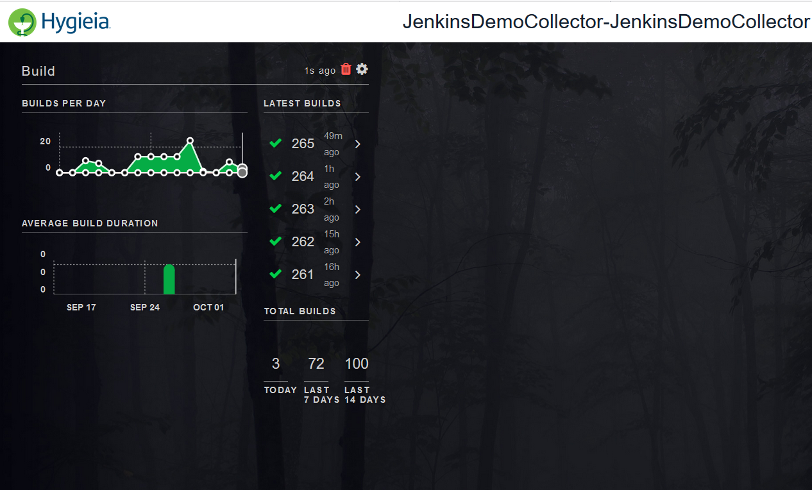Click the TOTAL BUILDS heading
The height and width of the screenshot is (490, 812).
click(300, 311)
